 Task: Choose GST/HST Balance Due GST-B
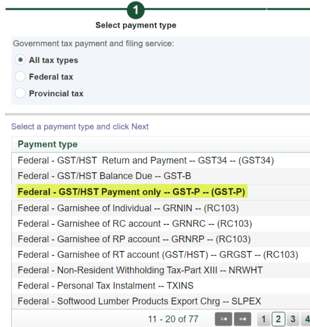pos(161,176)
